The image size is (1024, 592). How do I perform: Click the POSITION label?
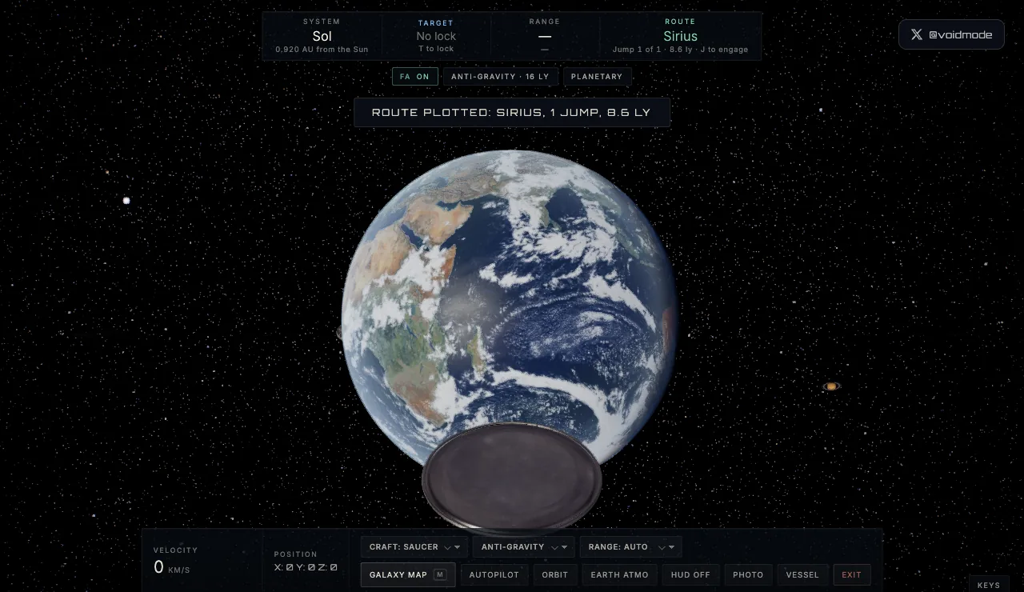pos(296,554)
